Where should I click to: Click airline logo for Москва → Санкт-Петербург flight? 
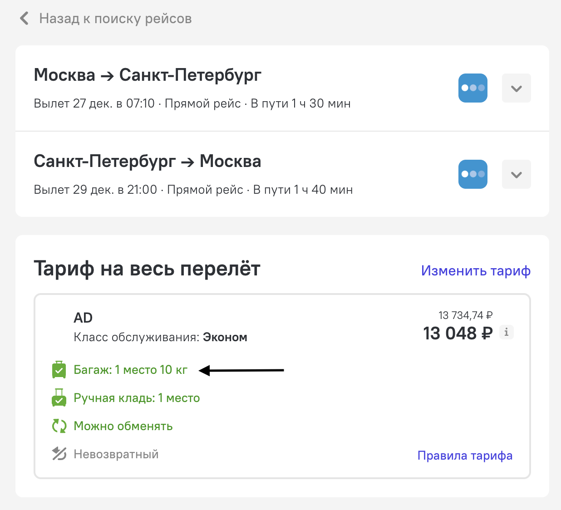472,88
